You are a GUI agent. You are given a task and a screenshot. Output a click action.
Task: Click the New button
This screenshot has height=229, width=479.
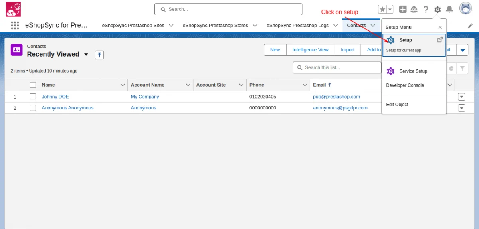(275, 50)
